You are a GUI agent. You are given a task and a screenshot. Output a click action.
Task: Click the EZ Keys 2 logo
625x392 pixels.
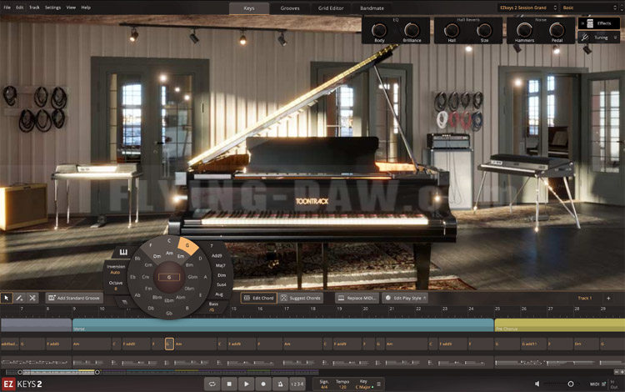tap(22, 384)
